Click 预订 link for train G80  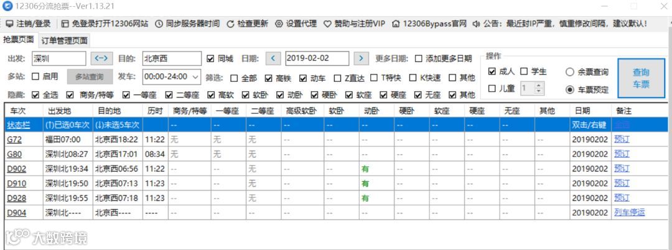(622, 154)
